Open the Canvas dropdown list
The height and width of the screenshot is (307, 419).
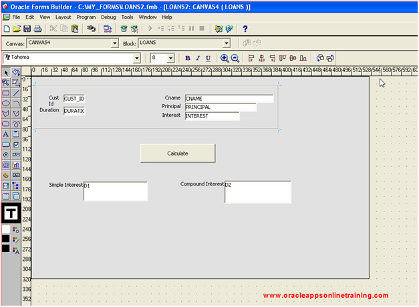(114, 43)
